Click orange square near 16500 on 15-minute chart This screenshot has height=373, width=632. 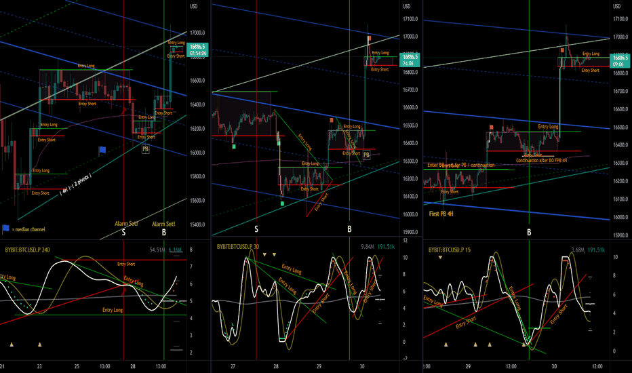tap(492, 127)
